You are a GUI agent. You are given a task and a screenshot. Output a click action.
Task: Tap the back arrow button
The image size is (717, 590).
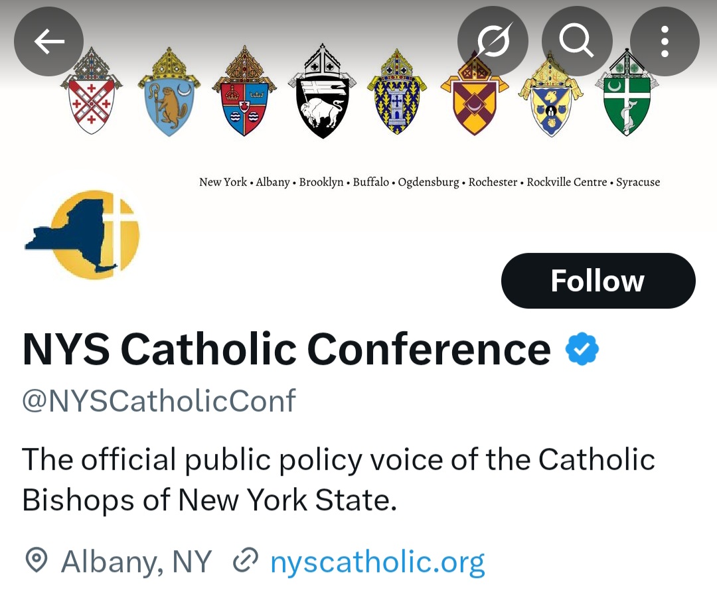pyautogui.click(x=48, y=41)
